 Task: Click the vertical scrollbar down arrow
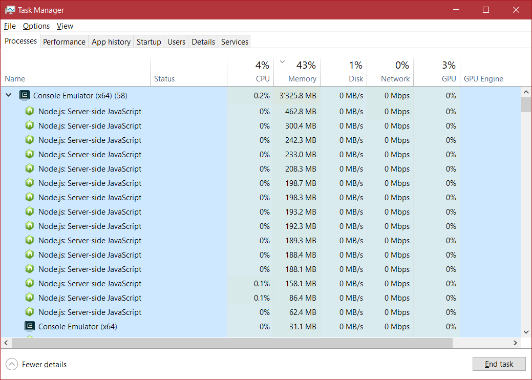[526, 332]
